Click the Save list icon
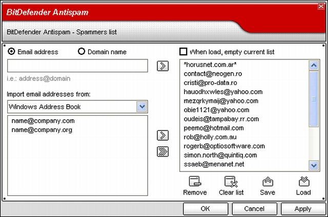328x217 pixels. [267, 182]
